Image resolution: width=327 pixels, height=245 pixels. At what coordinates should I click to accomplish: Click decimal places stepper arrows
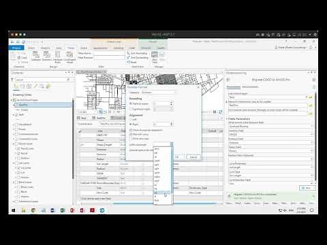coord(171,103)
